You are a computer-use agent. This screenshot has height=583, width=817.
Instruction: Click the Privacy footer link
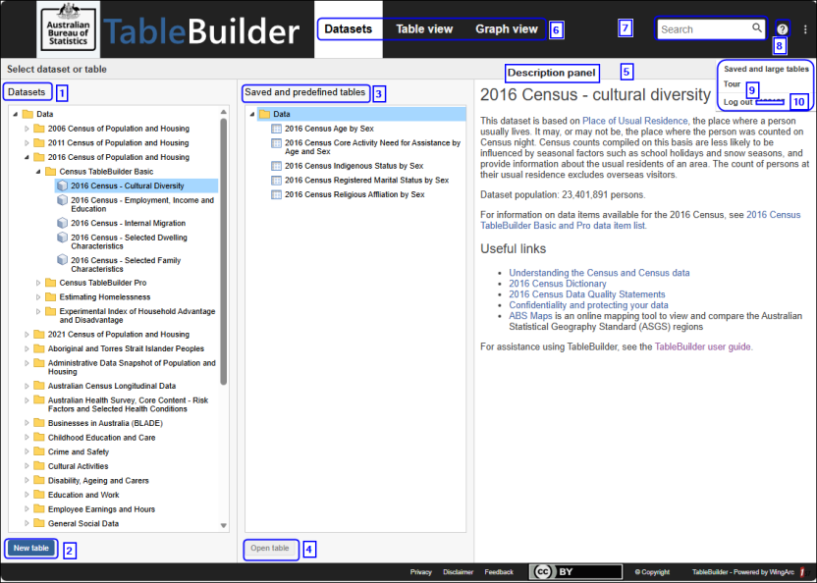(420, 572)
